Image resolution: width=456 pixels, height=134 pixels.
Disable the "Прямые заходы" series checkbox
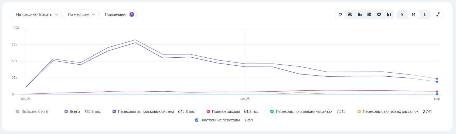point(208,111)
